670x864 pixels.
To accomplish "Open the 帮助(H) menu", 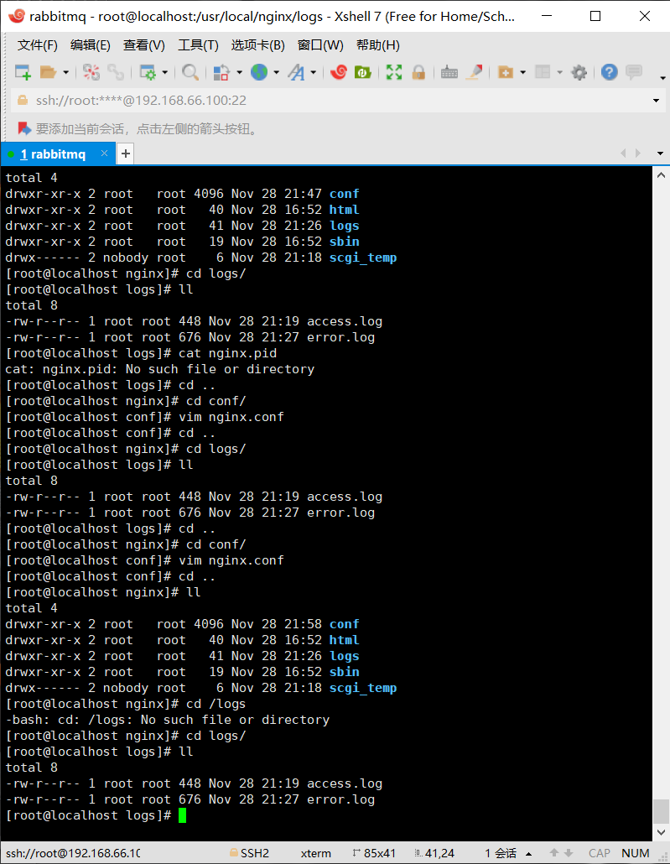I will 378,45.
